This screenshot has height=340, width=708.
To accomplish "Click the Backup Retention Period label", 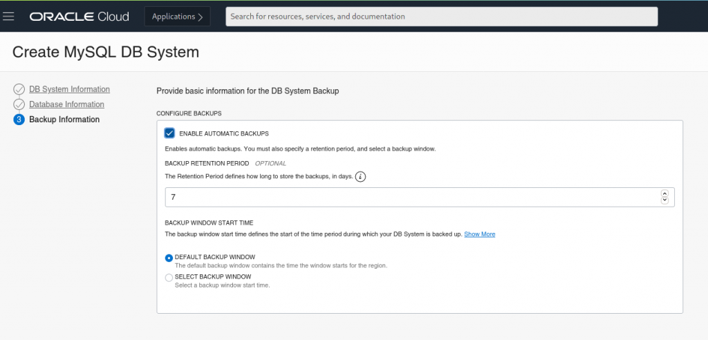I will point(207,163).
